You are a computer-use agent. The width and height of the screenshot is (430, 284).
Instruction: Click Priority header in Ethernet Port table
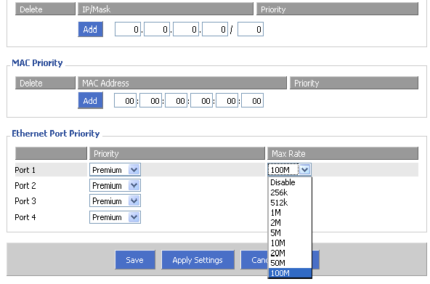pos(177,153)
